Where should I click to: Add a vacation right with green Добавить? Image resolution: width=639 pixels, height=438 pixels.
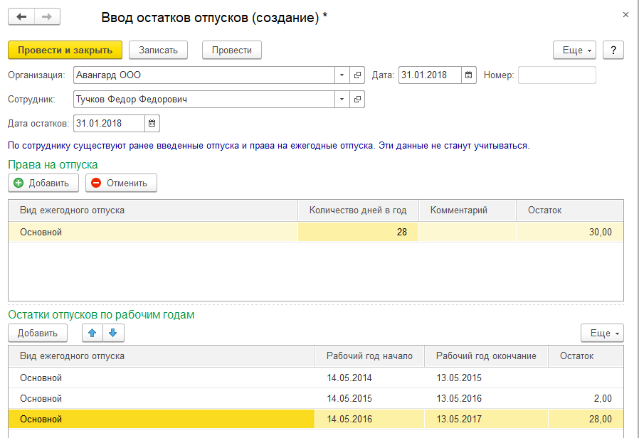point(43,183)
